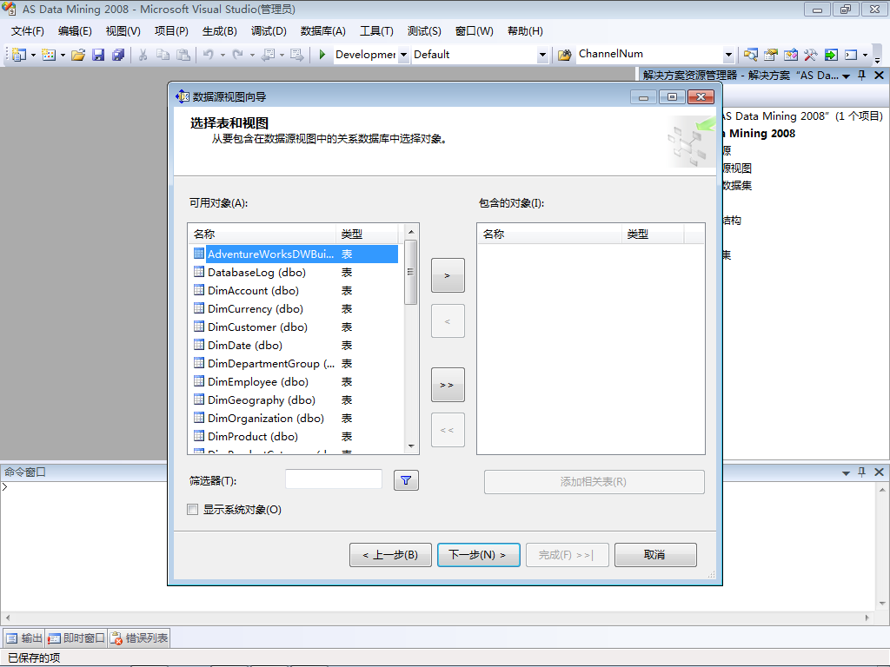Click the Object Browser toolbar icon

pos(791,55)
